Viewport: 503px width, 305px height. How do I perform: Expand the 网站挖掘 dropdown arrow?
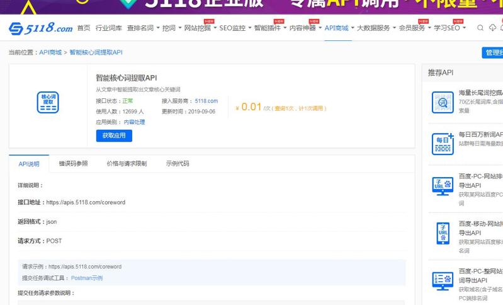tap(215, 28)
